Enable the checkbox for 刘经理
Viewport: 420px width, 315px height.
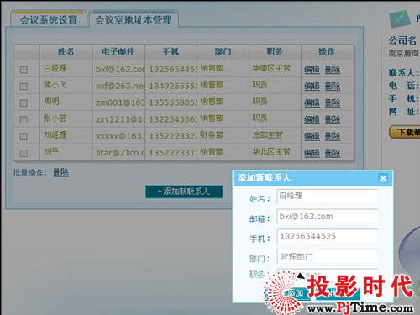pyautogui.click(x=24, y=136)
